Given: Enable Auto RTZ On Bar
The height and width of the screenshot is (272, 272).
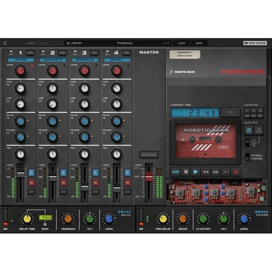Looking at the screenshot, I should pyautogui.click(x=259, y=130).
